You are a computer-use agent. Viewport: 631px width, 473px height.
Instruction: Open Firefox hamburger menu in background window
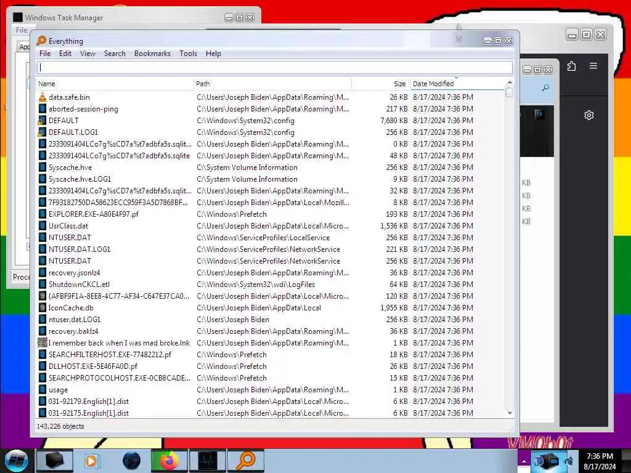pos(593,65)
